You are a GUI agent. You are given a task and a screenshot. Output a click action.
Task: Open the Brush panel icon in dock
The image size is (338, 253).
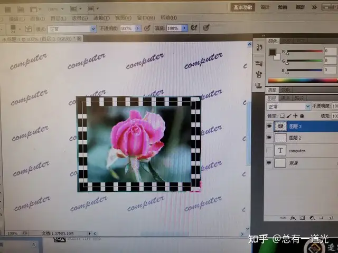259,64
